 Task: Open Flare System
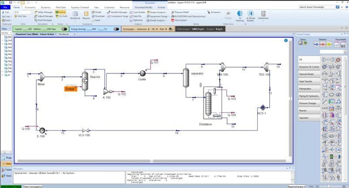point(179,20)
